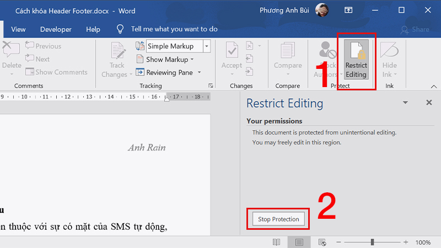Open the Compare dropdown arrow

(288, 74)
